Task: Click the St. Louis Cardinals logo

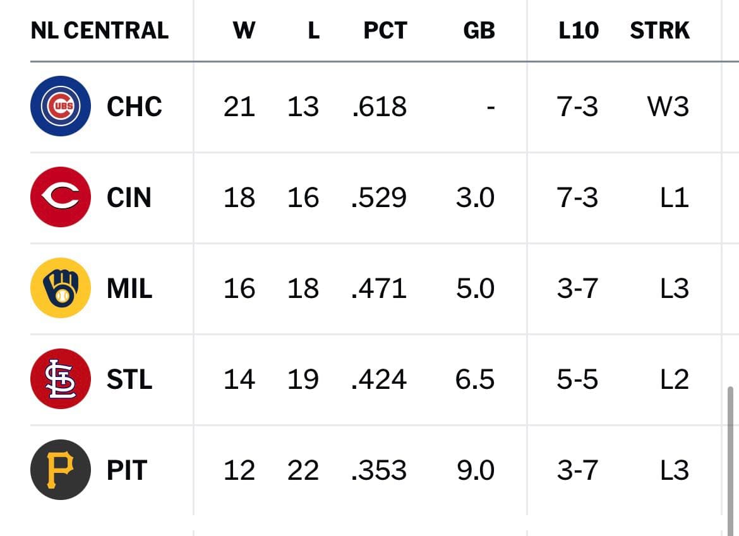Action: 61,379
